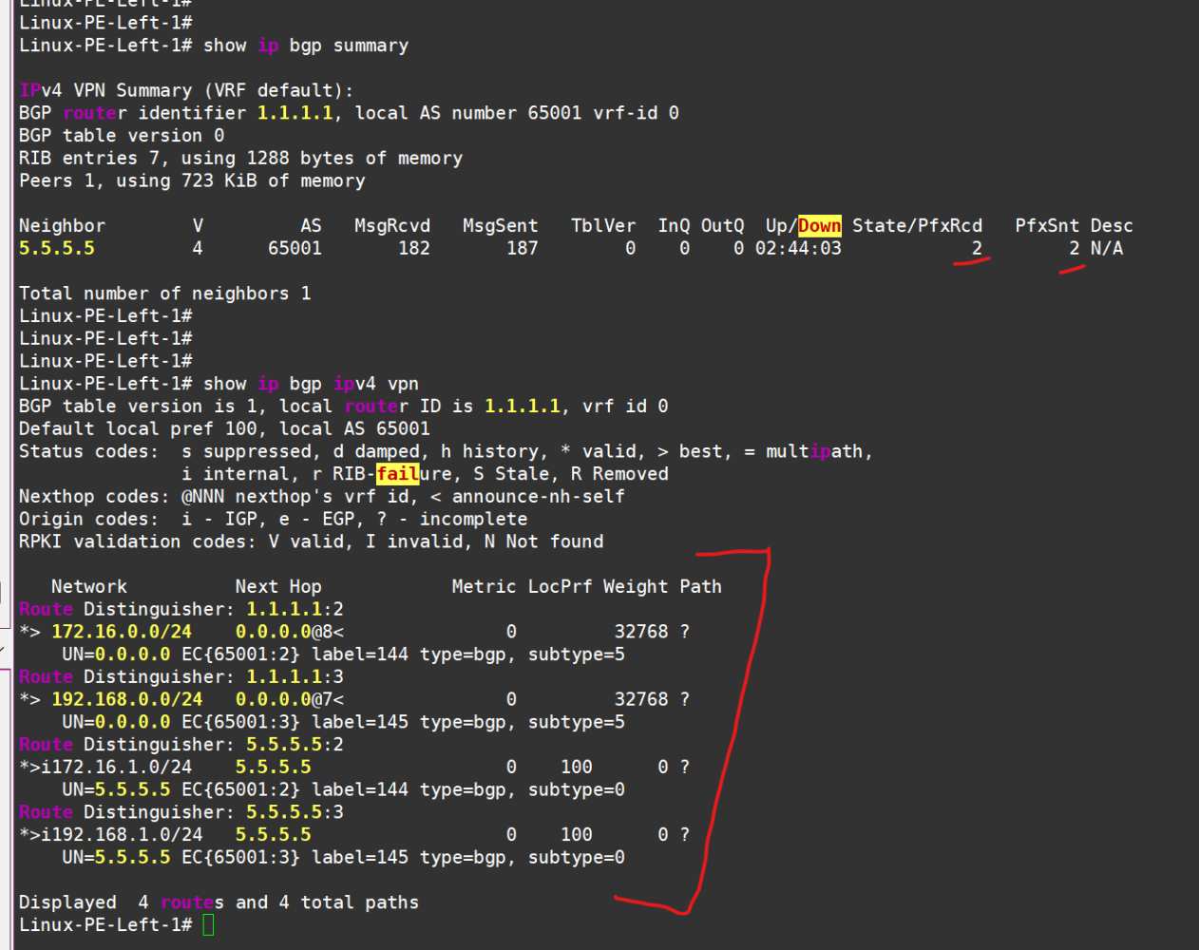Viewport: 1199px width, 950px height.
Task: Click the i172.16.1.0/24 route entry
Action: tap(117, 767)
